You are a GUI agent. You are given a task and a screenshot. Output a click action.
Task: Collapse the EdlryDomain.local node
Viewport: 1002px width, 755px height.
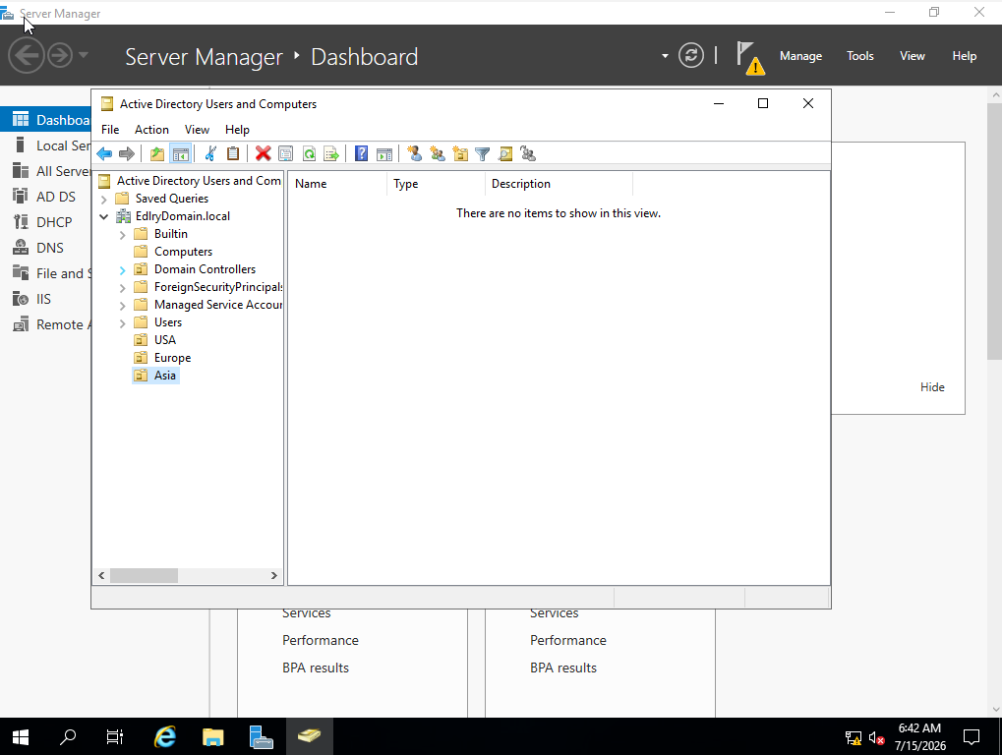pyautogui.click(x=104, y=216)
